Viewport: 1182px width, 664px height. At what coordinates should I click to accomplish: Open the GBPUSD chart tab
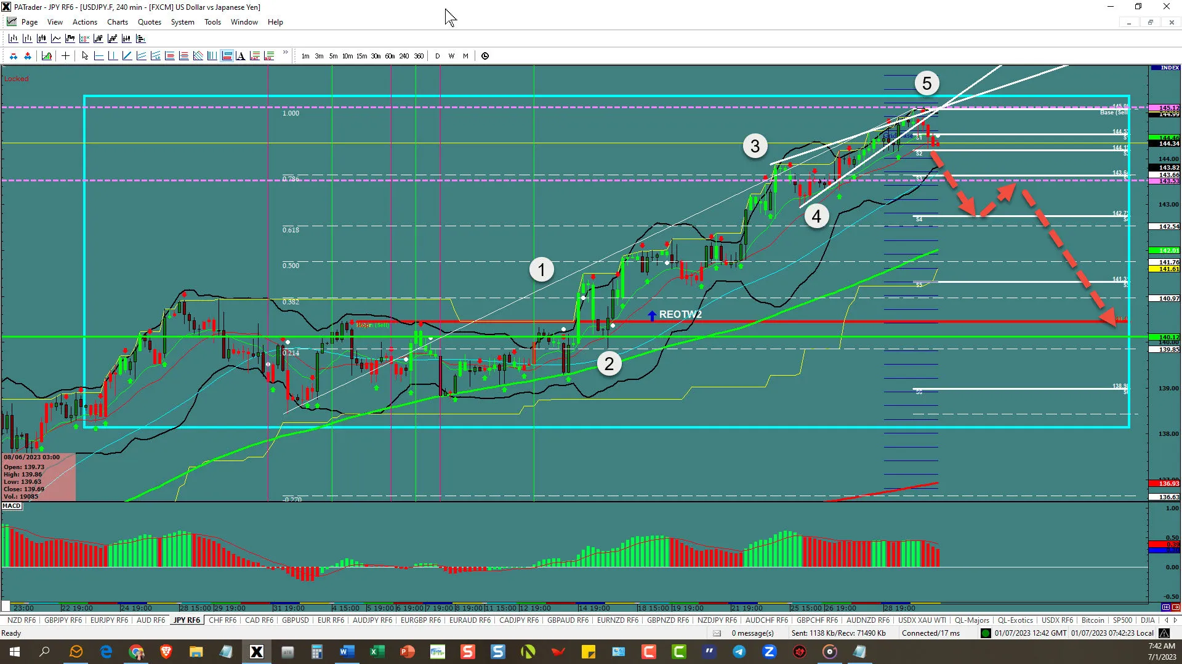(295, 620)
